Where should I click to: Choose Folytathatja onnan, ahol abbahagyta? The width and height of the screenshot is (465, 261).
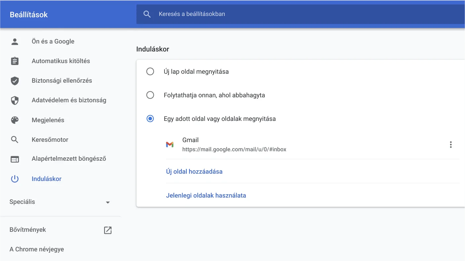[150, 95]
